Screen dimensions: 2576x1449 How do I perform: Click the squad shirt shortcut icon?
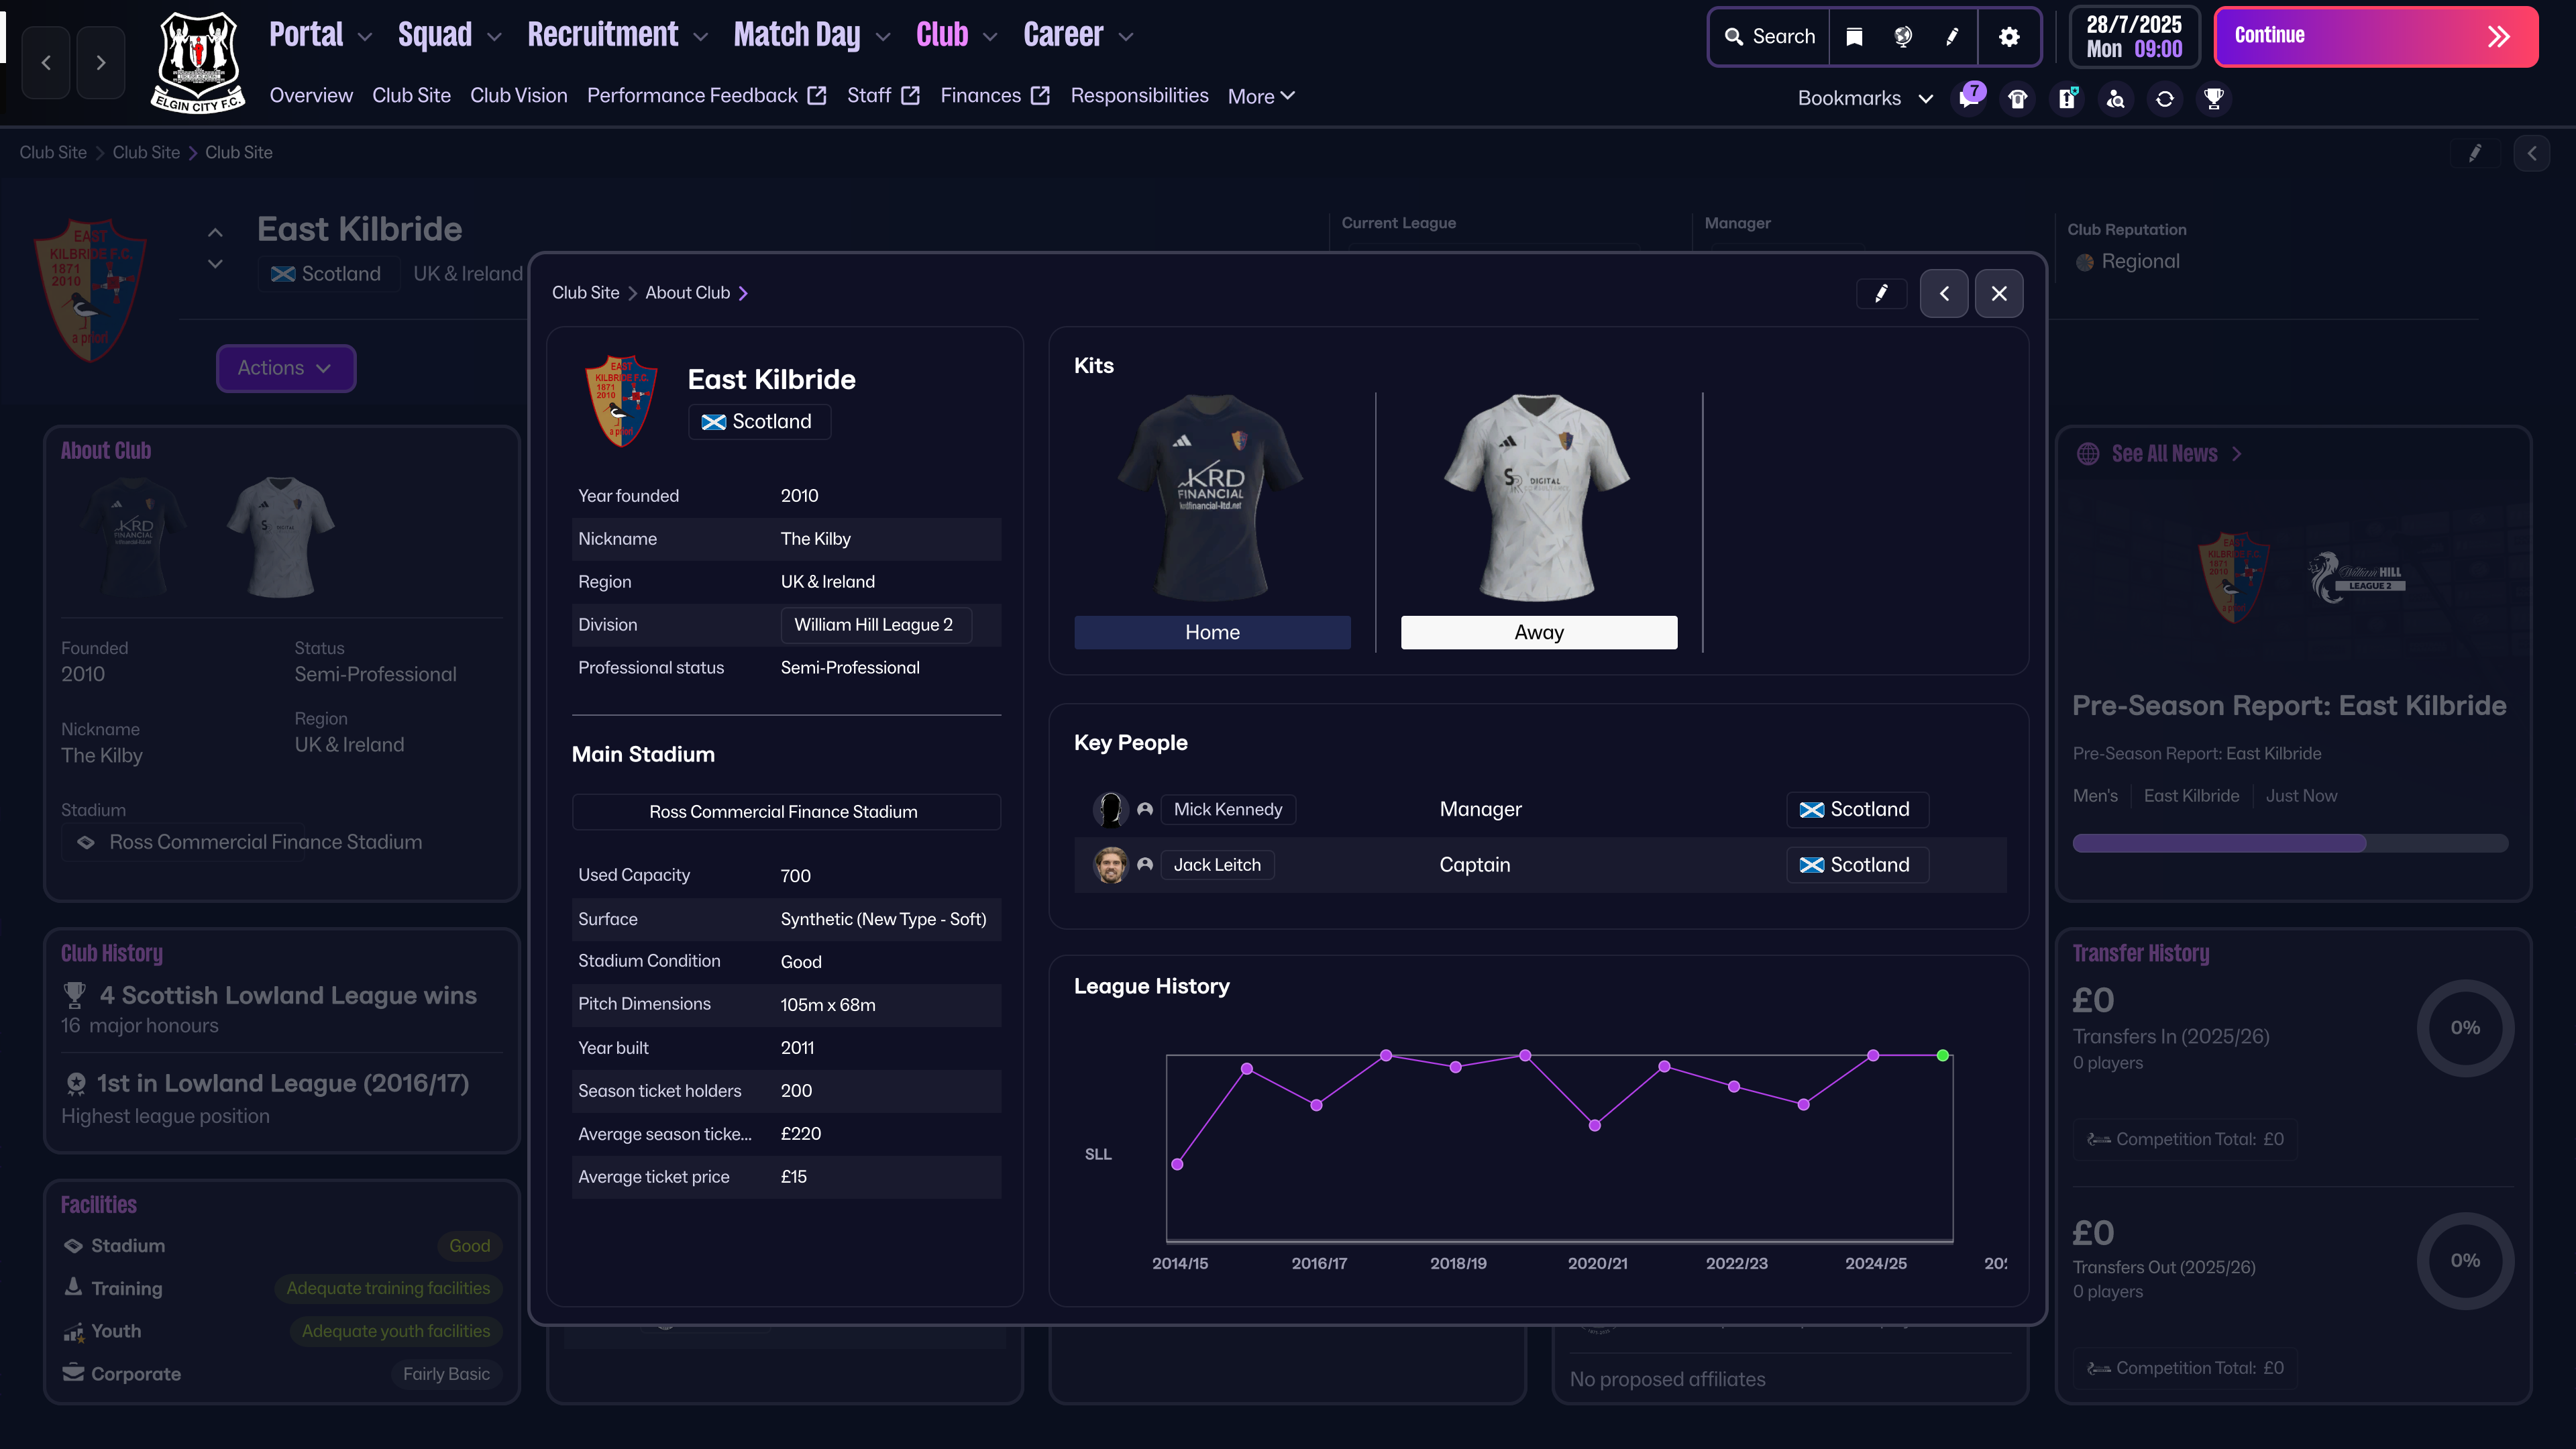click(2018, 98)
